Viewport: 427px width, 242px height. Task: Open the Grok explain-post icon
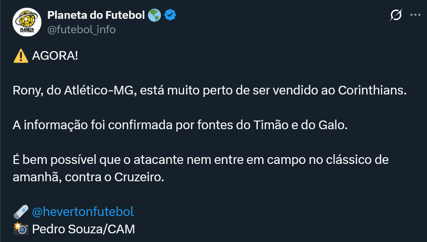[x=396, y=15]
